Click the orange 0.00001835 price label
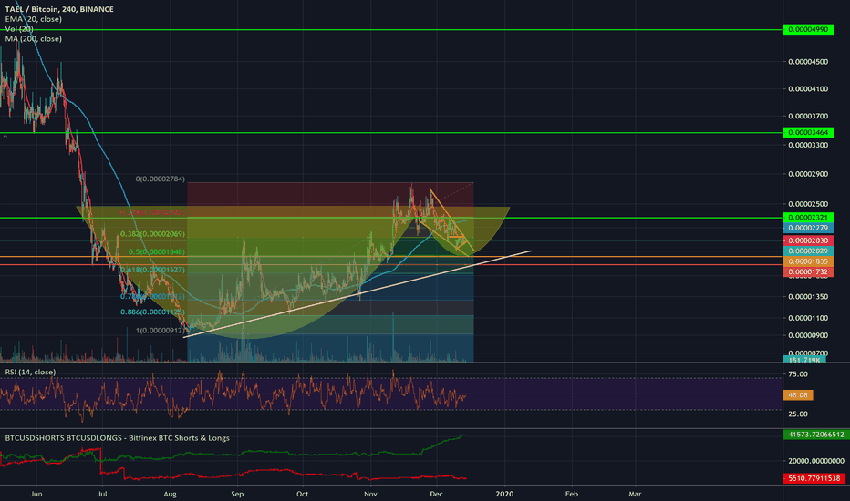This screenshot has height=501, width=850. click(808, 261)
